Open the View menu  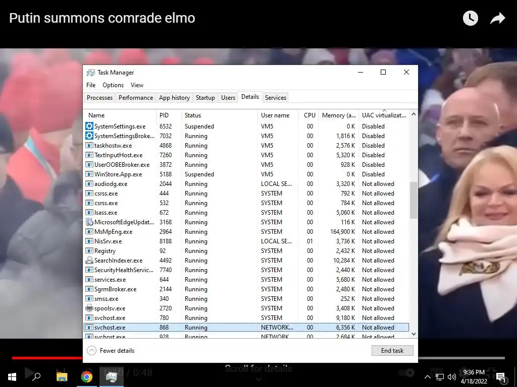point(137,85)
